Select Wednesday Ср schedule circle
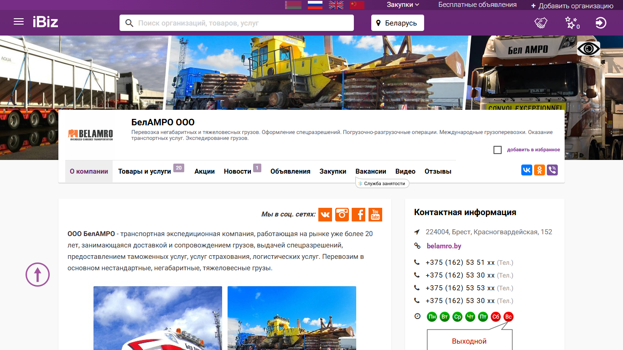Screen dimensions: 623x350 457,316
